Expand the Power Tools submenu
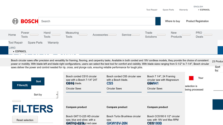Image resolution: width=223 pixels, height=125 pixels. click(34, 35)
